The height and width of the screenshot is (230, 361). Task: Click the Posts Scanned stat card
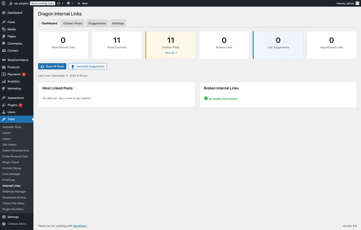tap(117, 45)
